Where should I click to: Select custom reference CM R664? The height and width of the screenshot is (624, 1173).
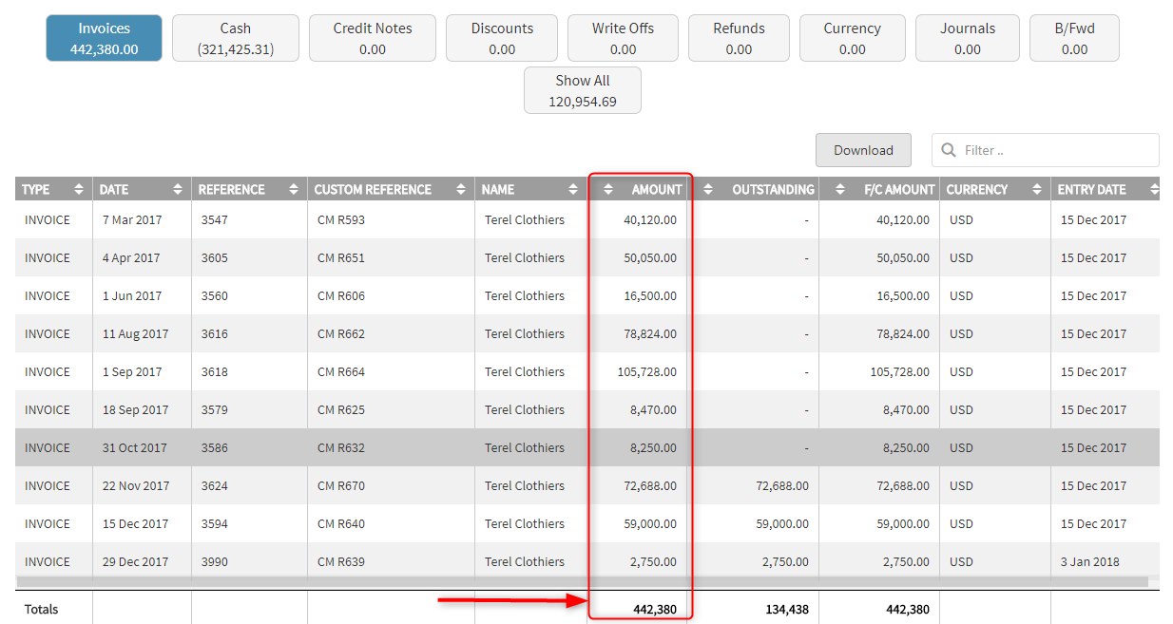point(341,371)
